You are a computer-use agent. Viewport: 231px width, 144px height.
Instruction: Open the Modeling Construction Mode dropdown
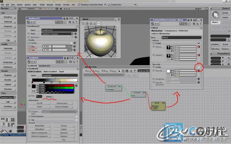tap(92, 5)
